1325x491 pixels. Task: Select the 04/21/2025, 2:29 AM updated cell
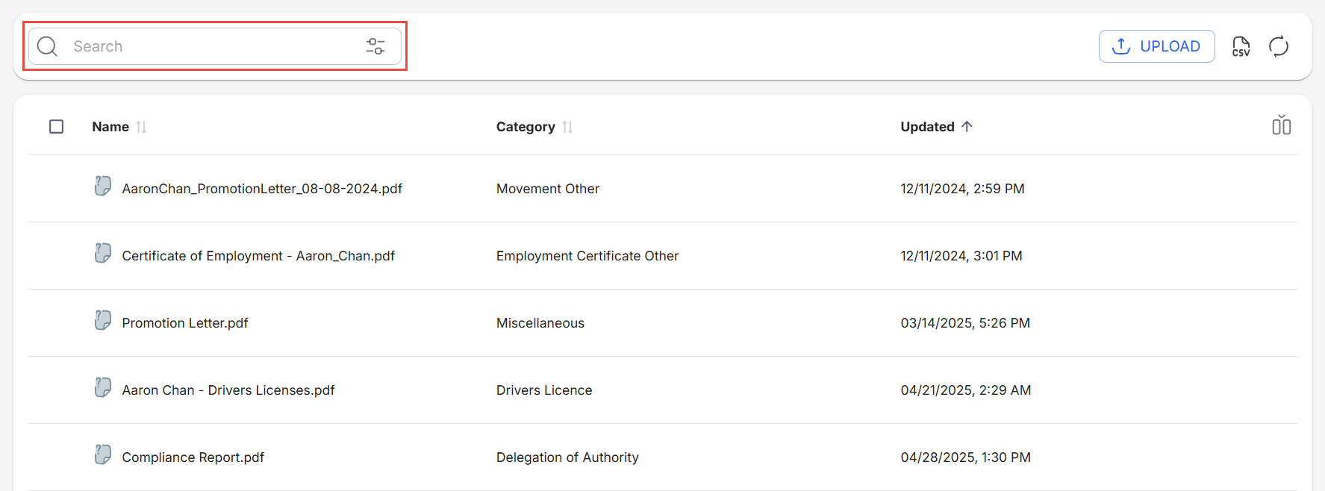965,390
